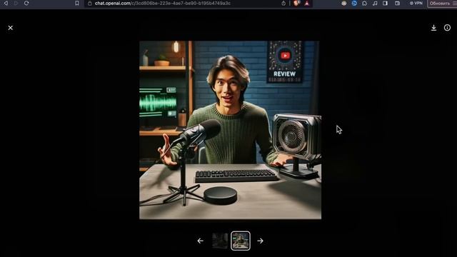Select the first darker image thumbnail
The width and height of the screenshot is (457, 257).
(x=220, y=241)
